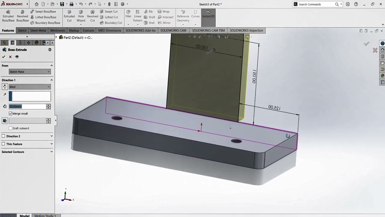This screenshot has width=385, height=217.
Task: Enable the Draft outward checkbox
Action: click(11, 128)
